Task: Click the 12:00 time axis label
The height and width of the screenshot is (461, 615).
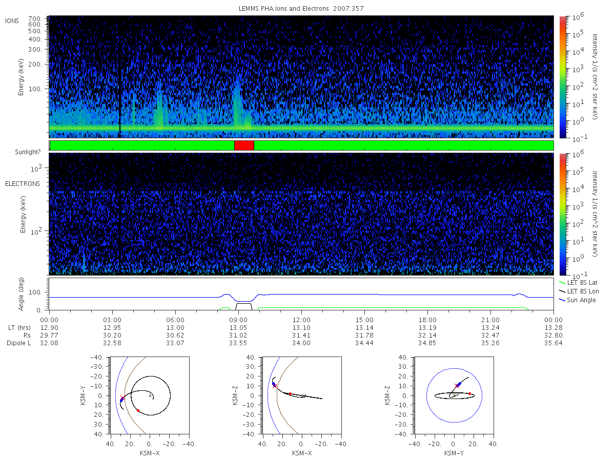Action: [x=301, y=319]
